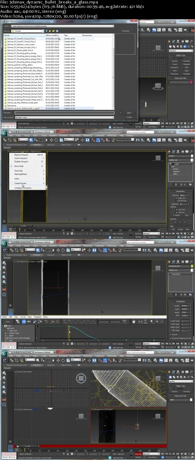Image resolution: width=195 pixels, height=460 pixels.
Task: Select the ChamferBox entry in the modifier stack
Action: coord(175,274)
